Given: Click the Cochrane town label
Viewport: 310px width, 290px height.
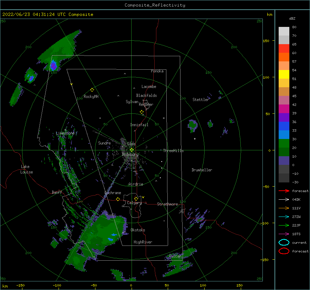Looking at the screenshot, I should point(113,193).
